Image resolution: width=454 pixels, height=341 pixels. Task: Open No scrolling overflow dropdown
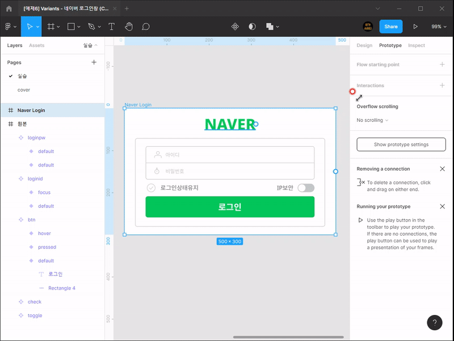point(372,120)
